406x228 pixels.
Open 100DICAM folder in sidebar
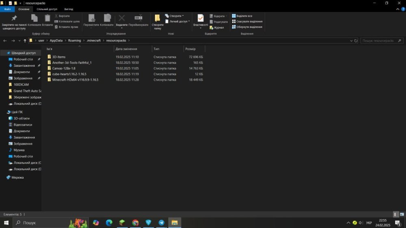pos(21,84)
